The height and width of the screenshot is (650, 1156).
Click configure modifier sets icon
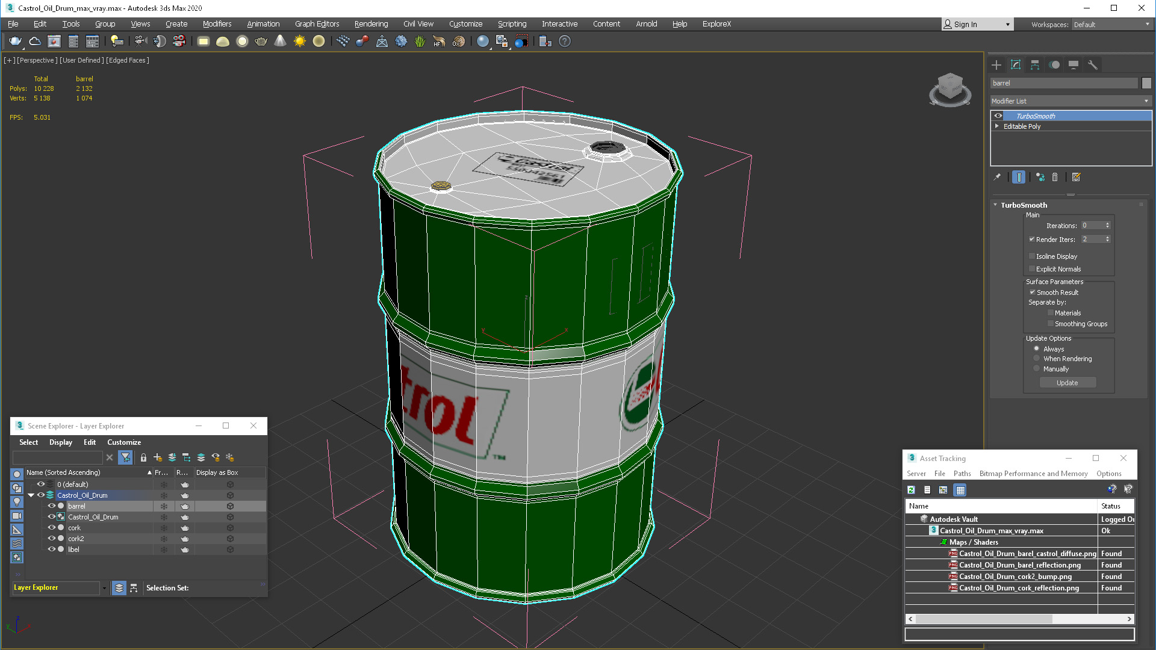(1077, 177)
